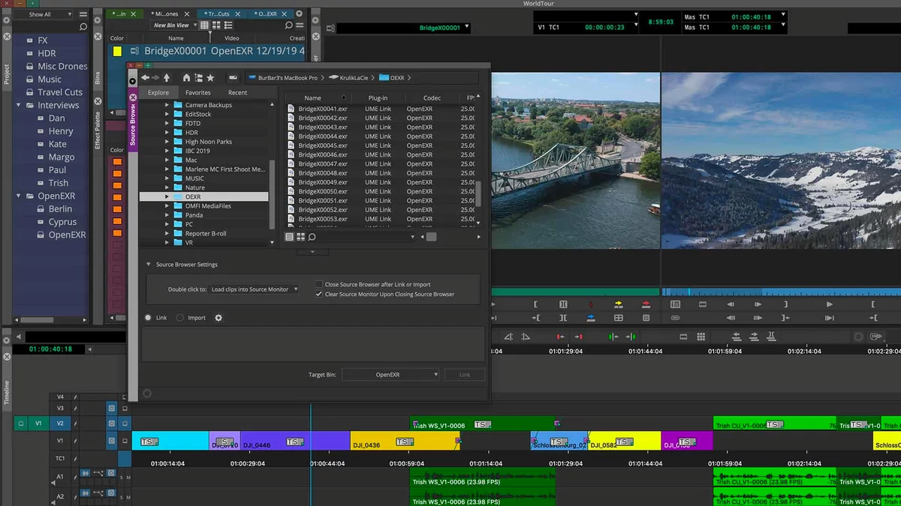Toggle the V1 source track selector
Image resolution: width=901 pixels, height=506 pixels.
coord(39,424)
